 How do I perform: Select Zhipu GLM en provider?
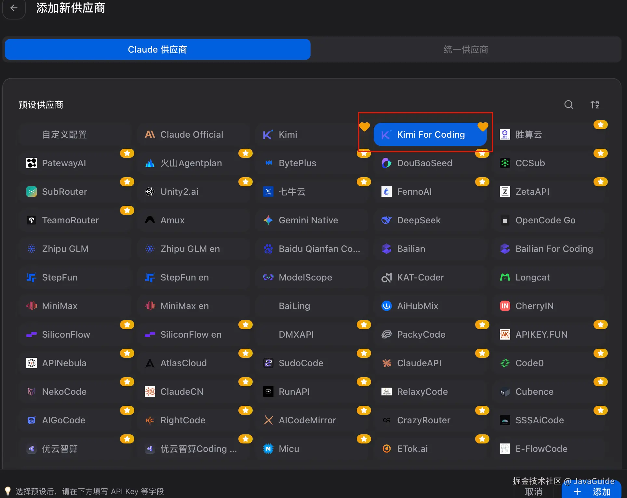(x=194, y=249)
